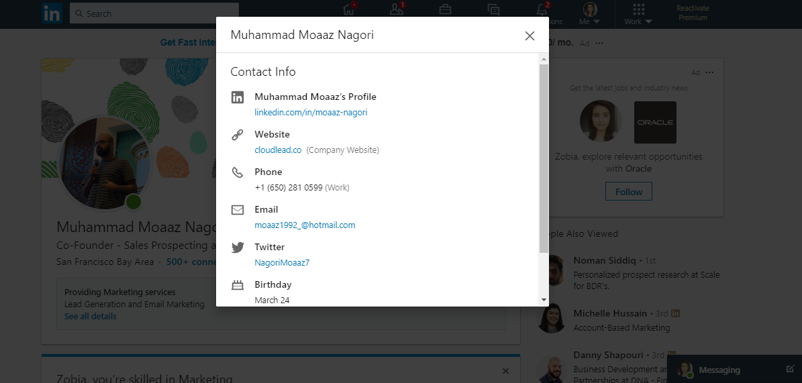Click the phone number +1 (650) 281 0599

289,188
